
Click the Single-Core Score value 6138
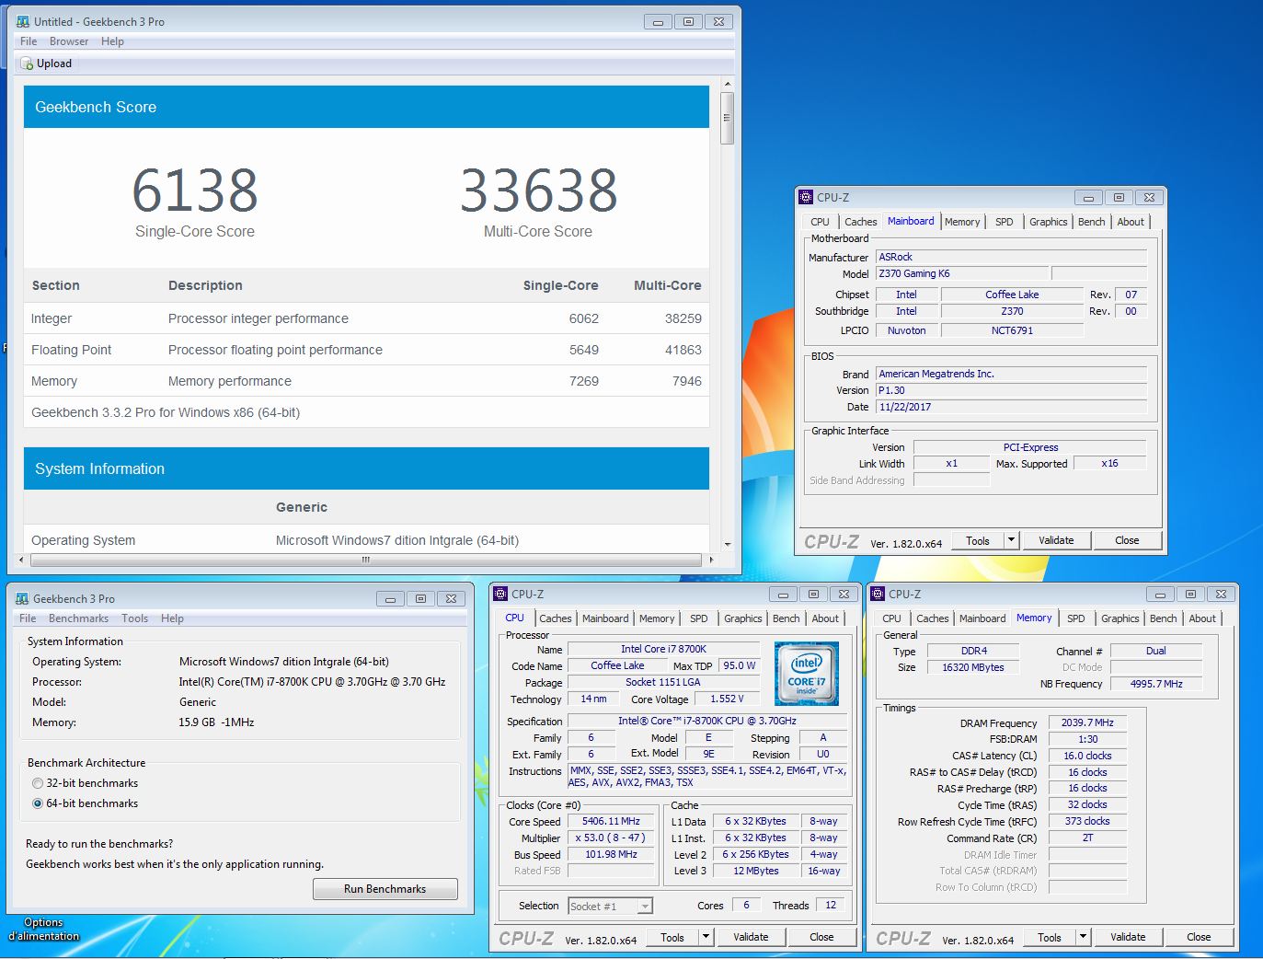tap(195, 191)
